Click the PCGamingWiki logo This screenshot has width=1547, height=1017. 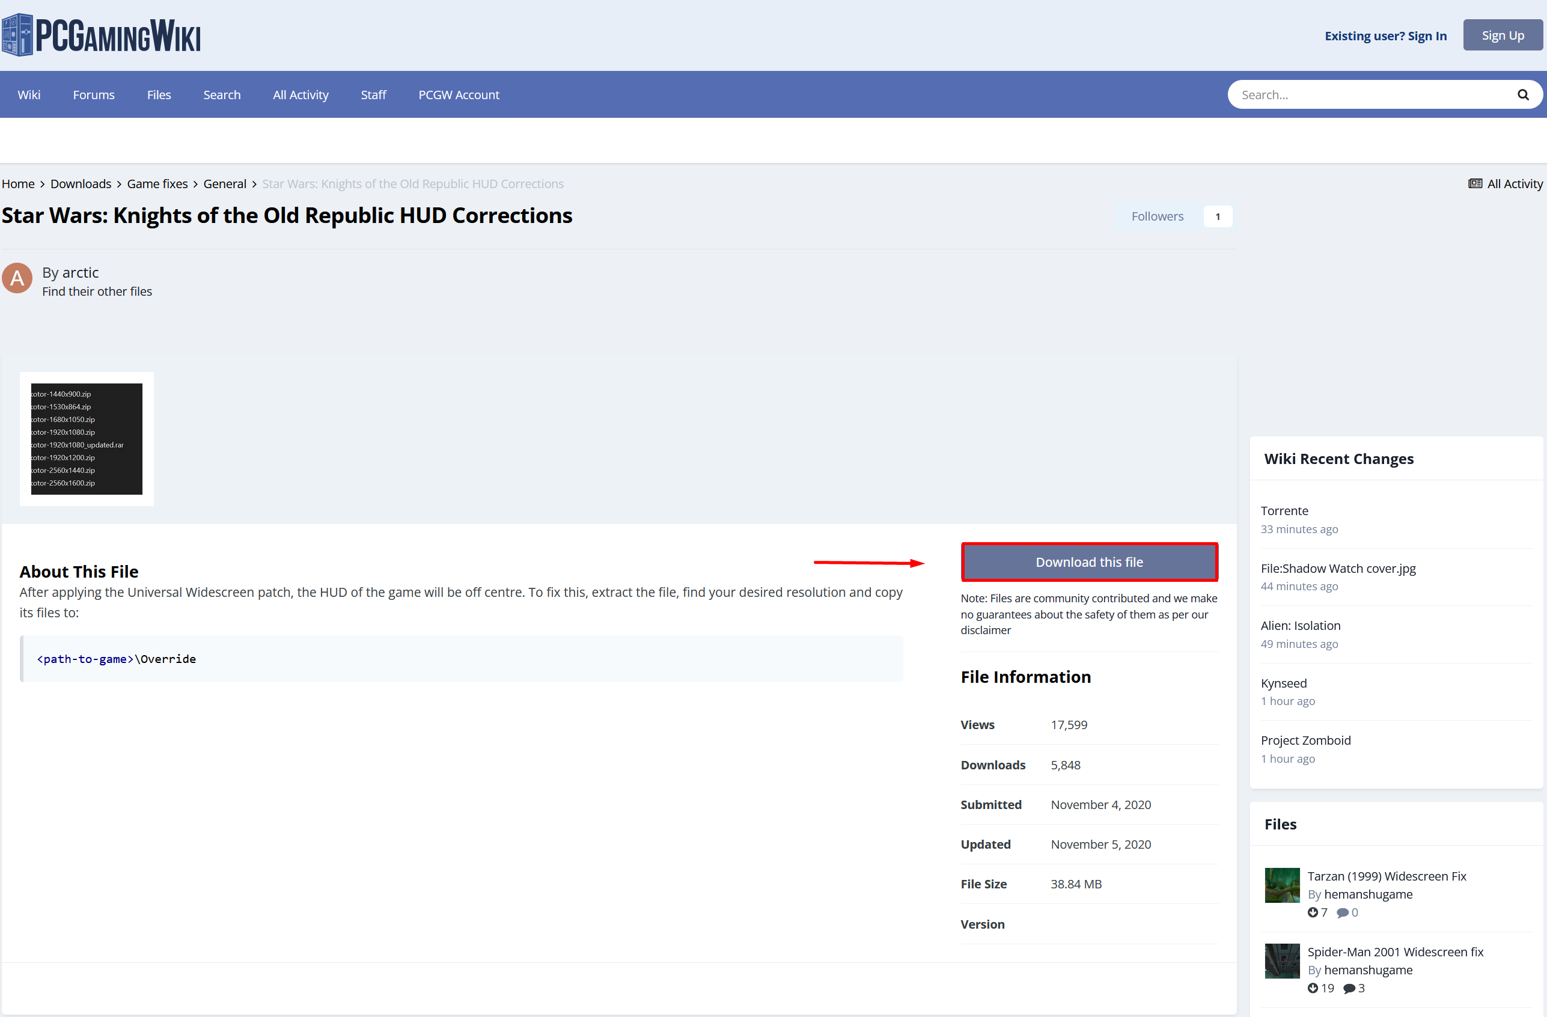coord(102,35)
